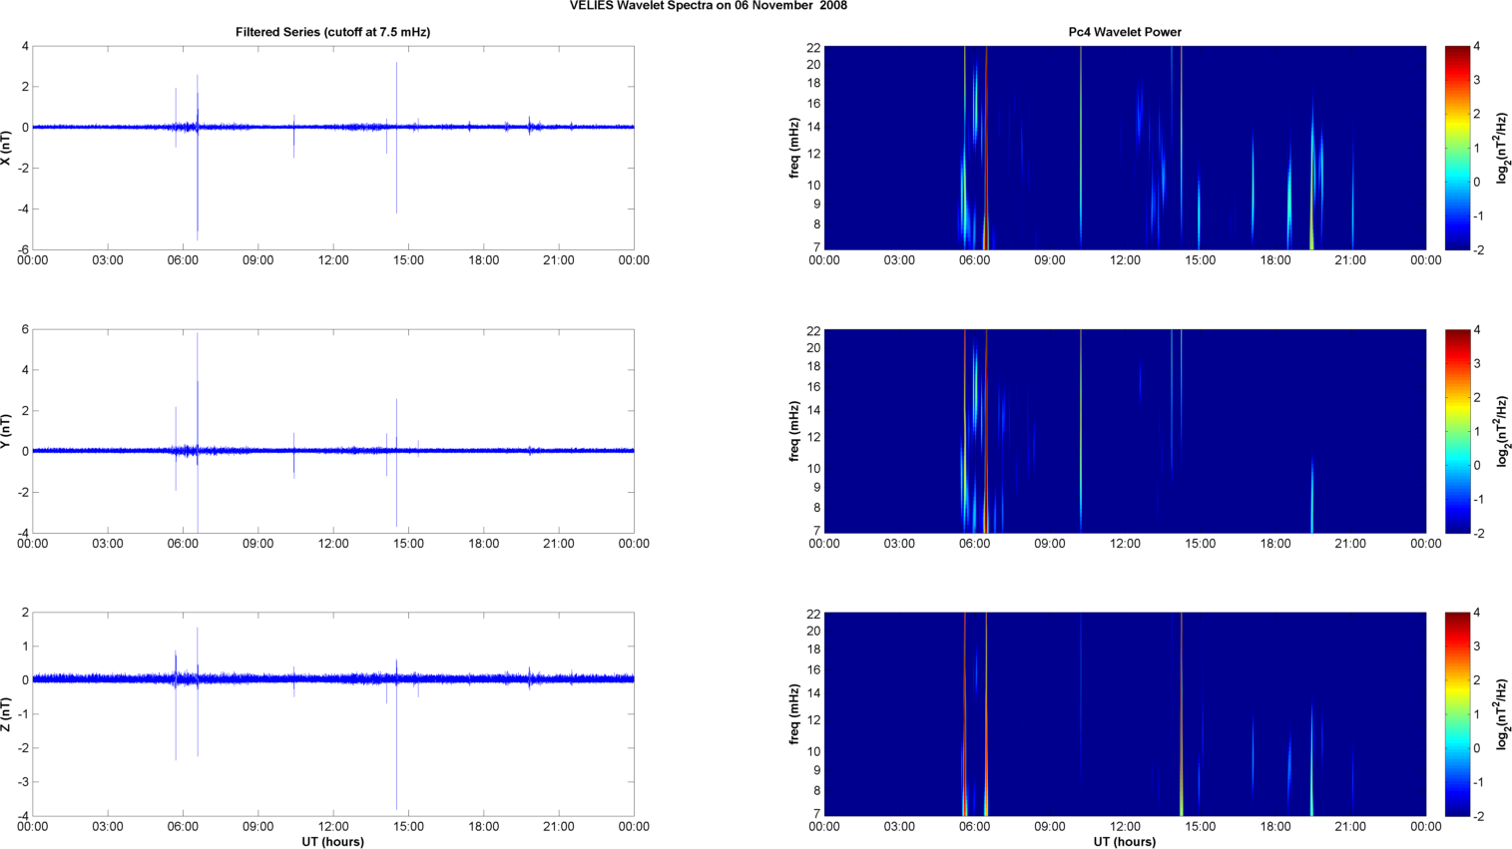Click the freq (mHz) label of the top spectrogram
The width and height of the screenshot is (1512, 849).
pyautogui.click(x=794, y=148)
